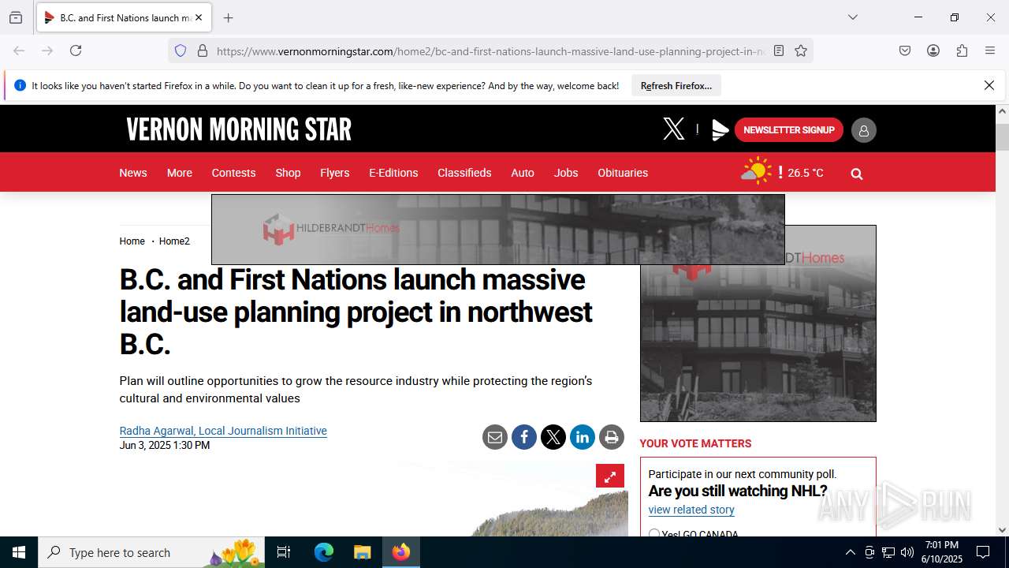The image size is (1009, 568).
Task: Click the article headline text
Action: pyautogui.click(x=356, y=312)
